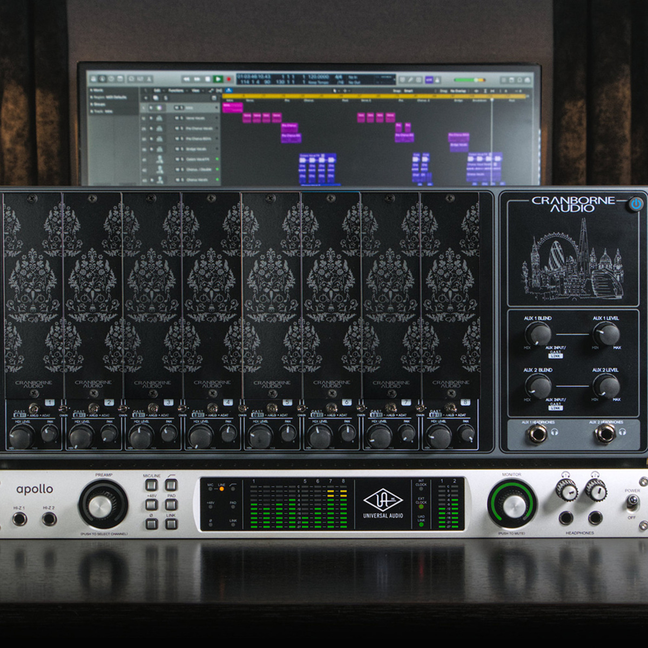
Task: Open the Mixer from Logic's control bar
Action: tap(140, 79)
